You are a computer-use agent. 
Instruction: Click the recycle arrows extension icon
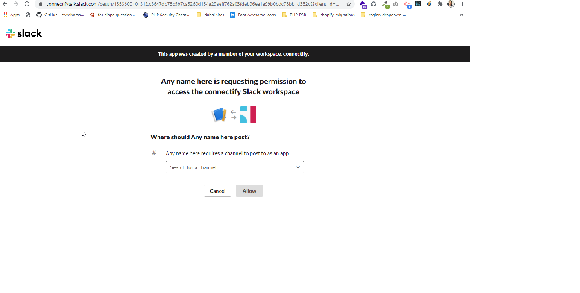(x=374, y=4)
